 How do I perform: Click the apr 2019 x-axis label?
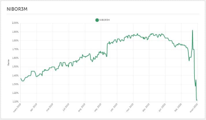pos(34,107)
